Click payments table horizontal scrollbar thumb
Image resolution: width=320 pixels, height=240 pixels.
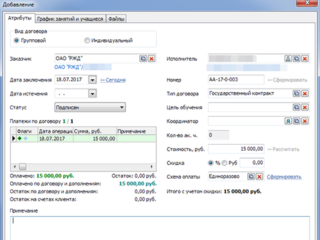pos(23,167)
